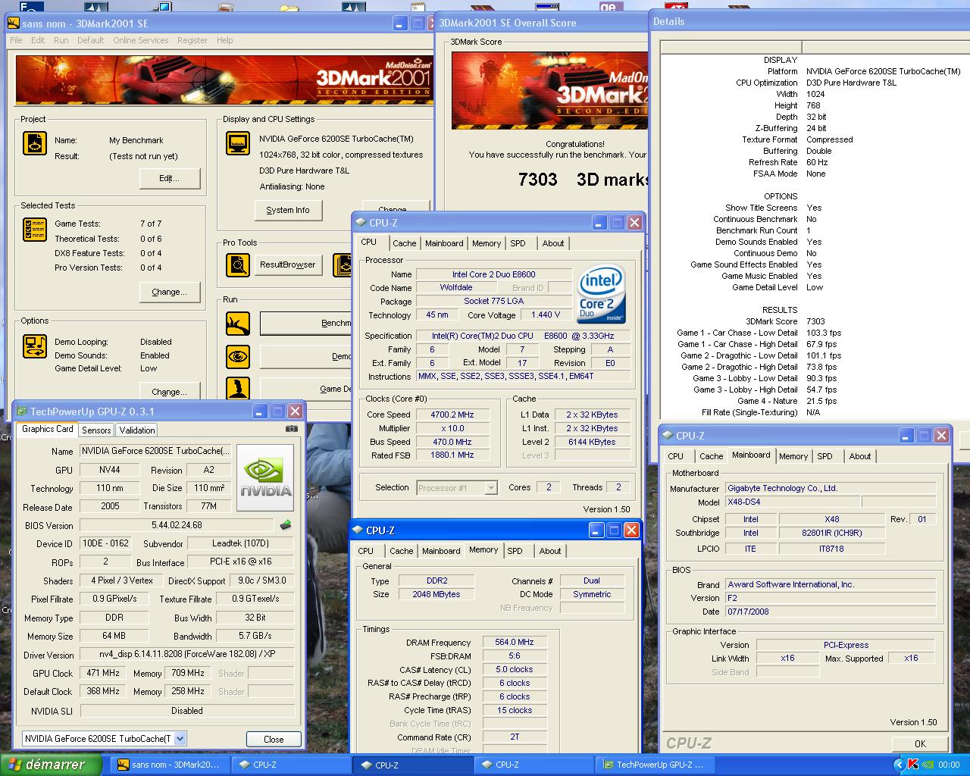Click the Game Demo joystick icon
The width and height of the screenshot is (970, 776).
pyautogui.click(x=238, y=388)
